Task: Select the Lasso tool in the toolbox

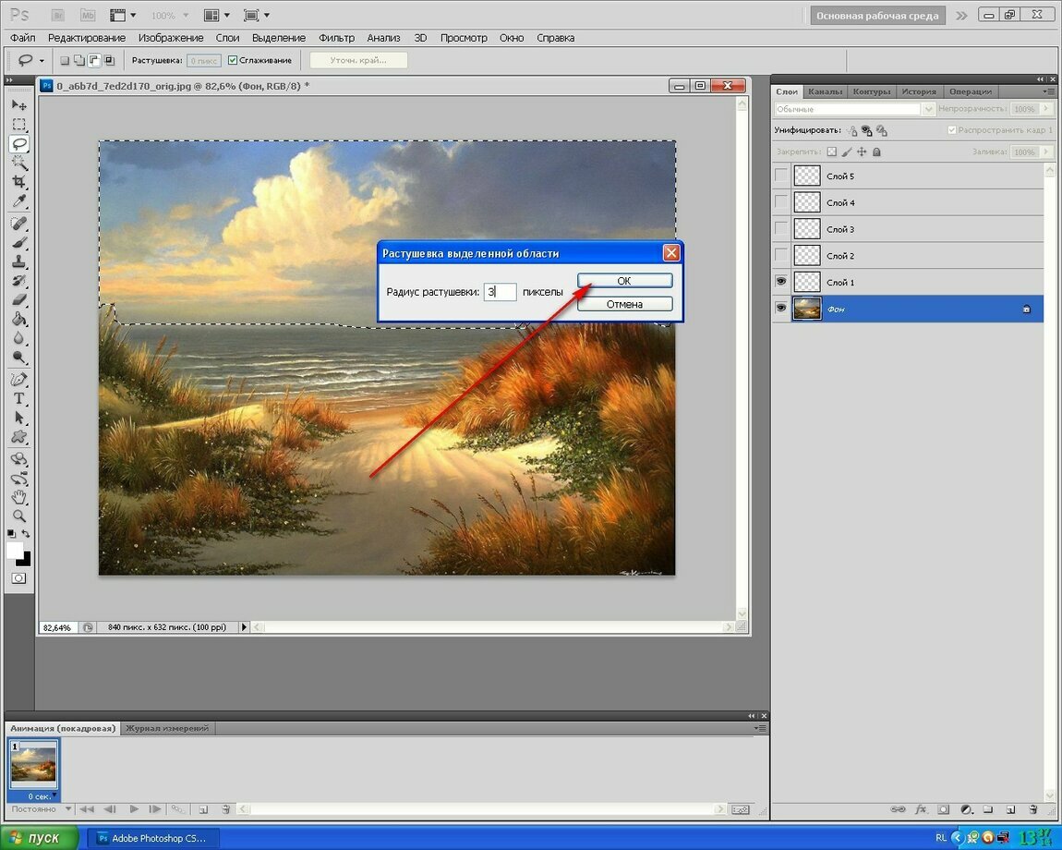Action: 19,144
